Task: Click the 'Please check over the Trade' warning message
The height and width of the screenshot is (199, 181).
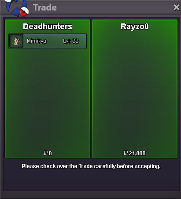Action: click(91, 166)
